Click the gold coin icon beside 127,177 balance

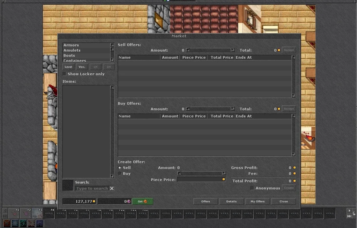tap(94, 201)
